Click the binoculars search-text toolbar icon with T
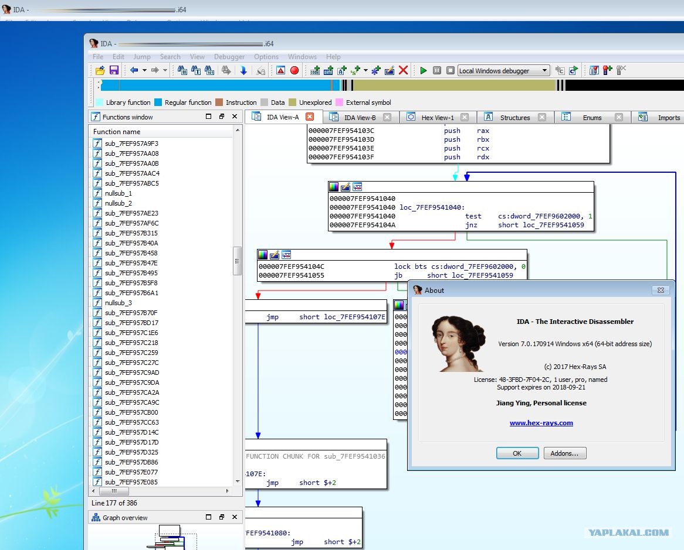The width and height of the screenshot is (684, 550). 196,70
